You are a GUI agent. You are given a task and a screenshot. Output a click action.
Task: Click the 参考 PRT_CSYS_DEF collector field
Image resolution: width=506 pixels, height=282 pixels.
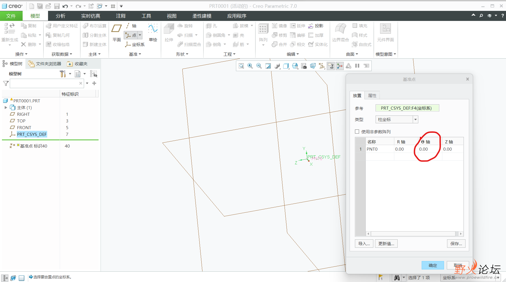coord(407,108)
